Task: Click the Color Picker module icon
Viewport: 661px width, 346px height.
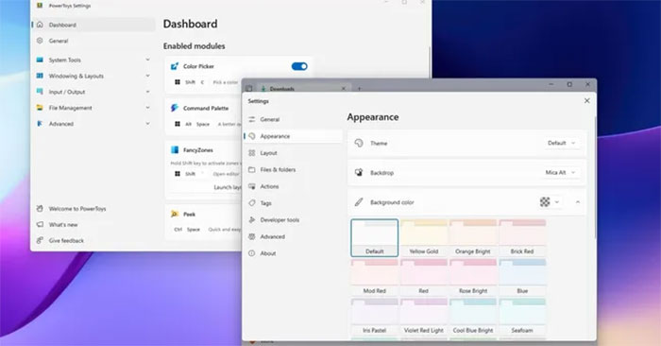Action: pyautogui.click(x=175, y=66)
